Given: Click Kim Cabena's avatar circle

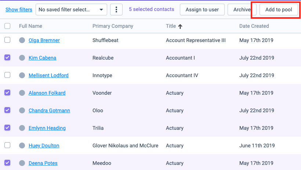Looking at the screenshot, I should (22, 58).
